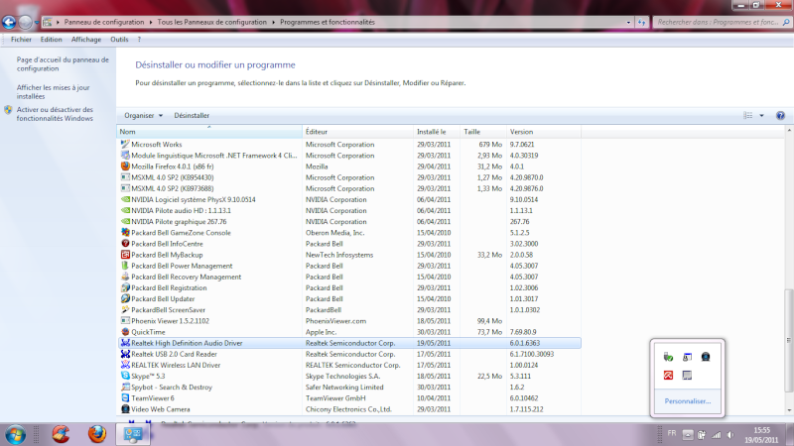Click the safely remove hardware tray icon
Image resolution: width=794 pixels, height=446 pixels.
coord(668,357)
